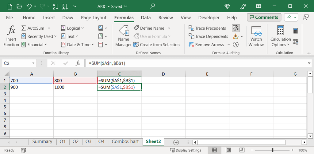The width and height of the screenshot is (314, 154).
Task: Click Calculate Now calculator icon
Action: click(296, 31)
